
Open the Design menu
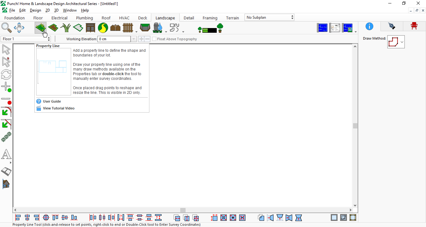pyautogui.click(x=36, y=10)
